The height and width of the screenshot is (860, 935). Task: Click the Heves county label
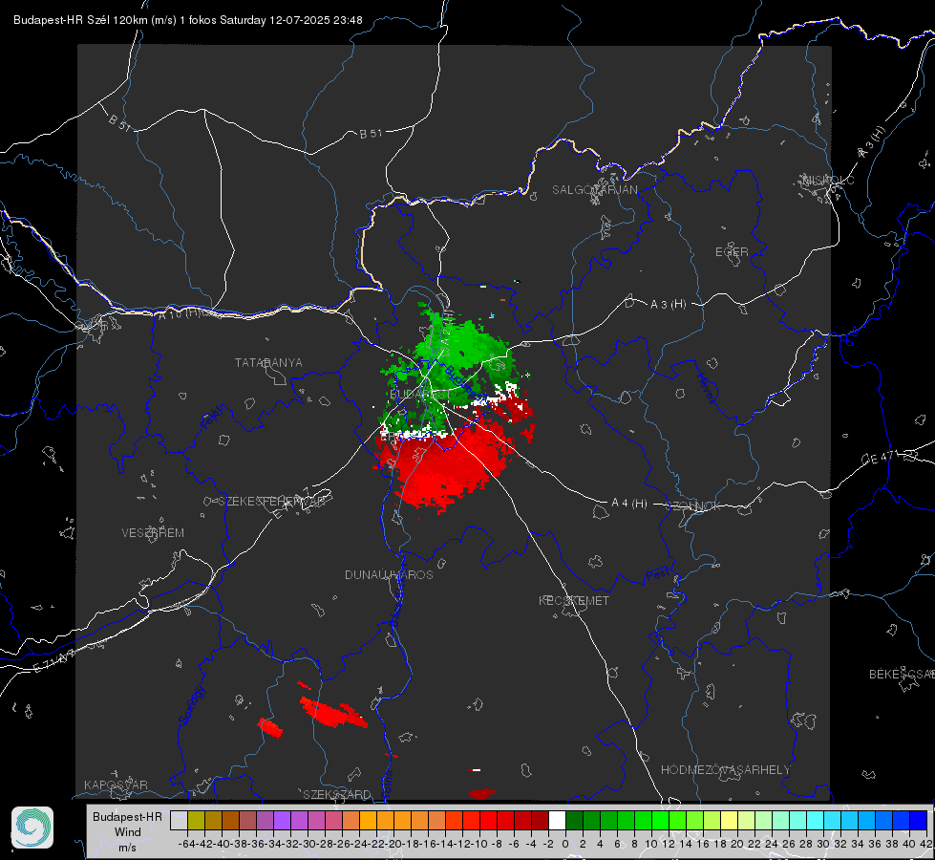[x=706, y=387]
